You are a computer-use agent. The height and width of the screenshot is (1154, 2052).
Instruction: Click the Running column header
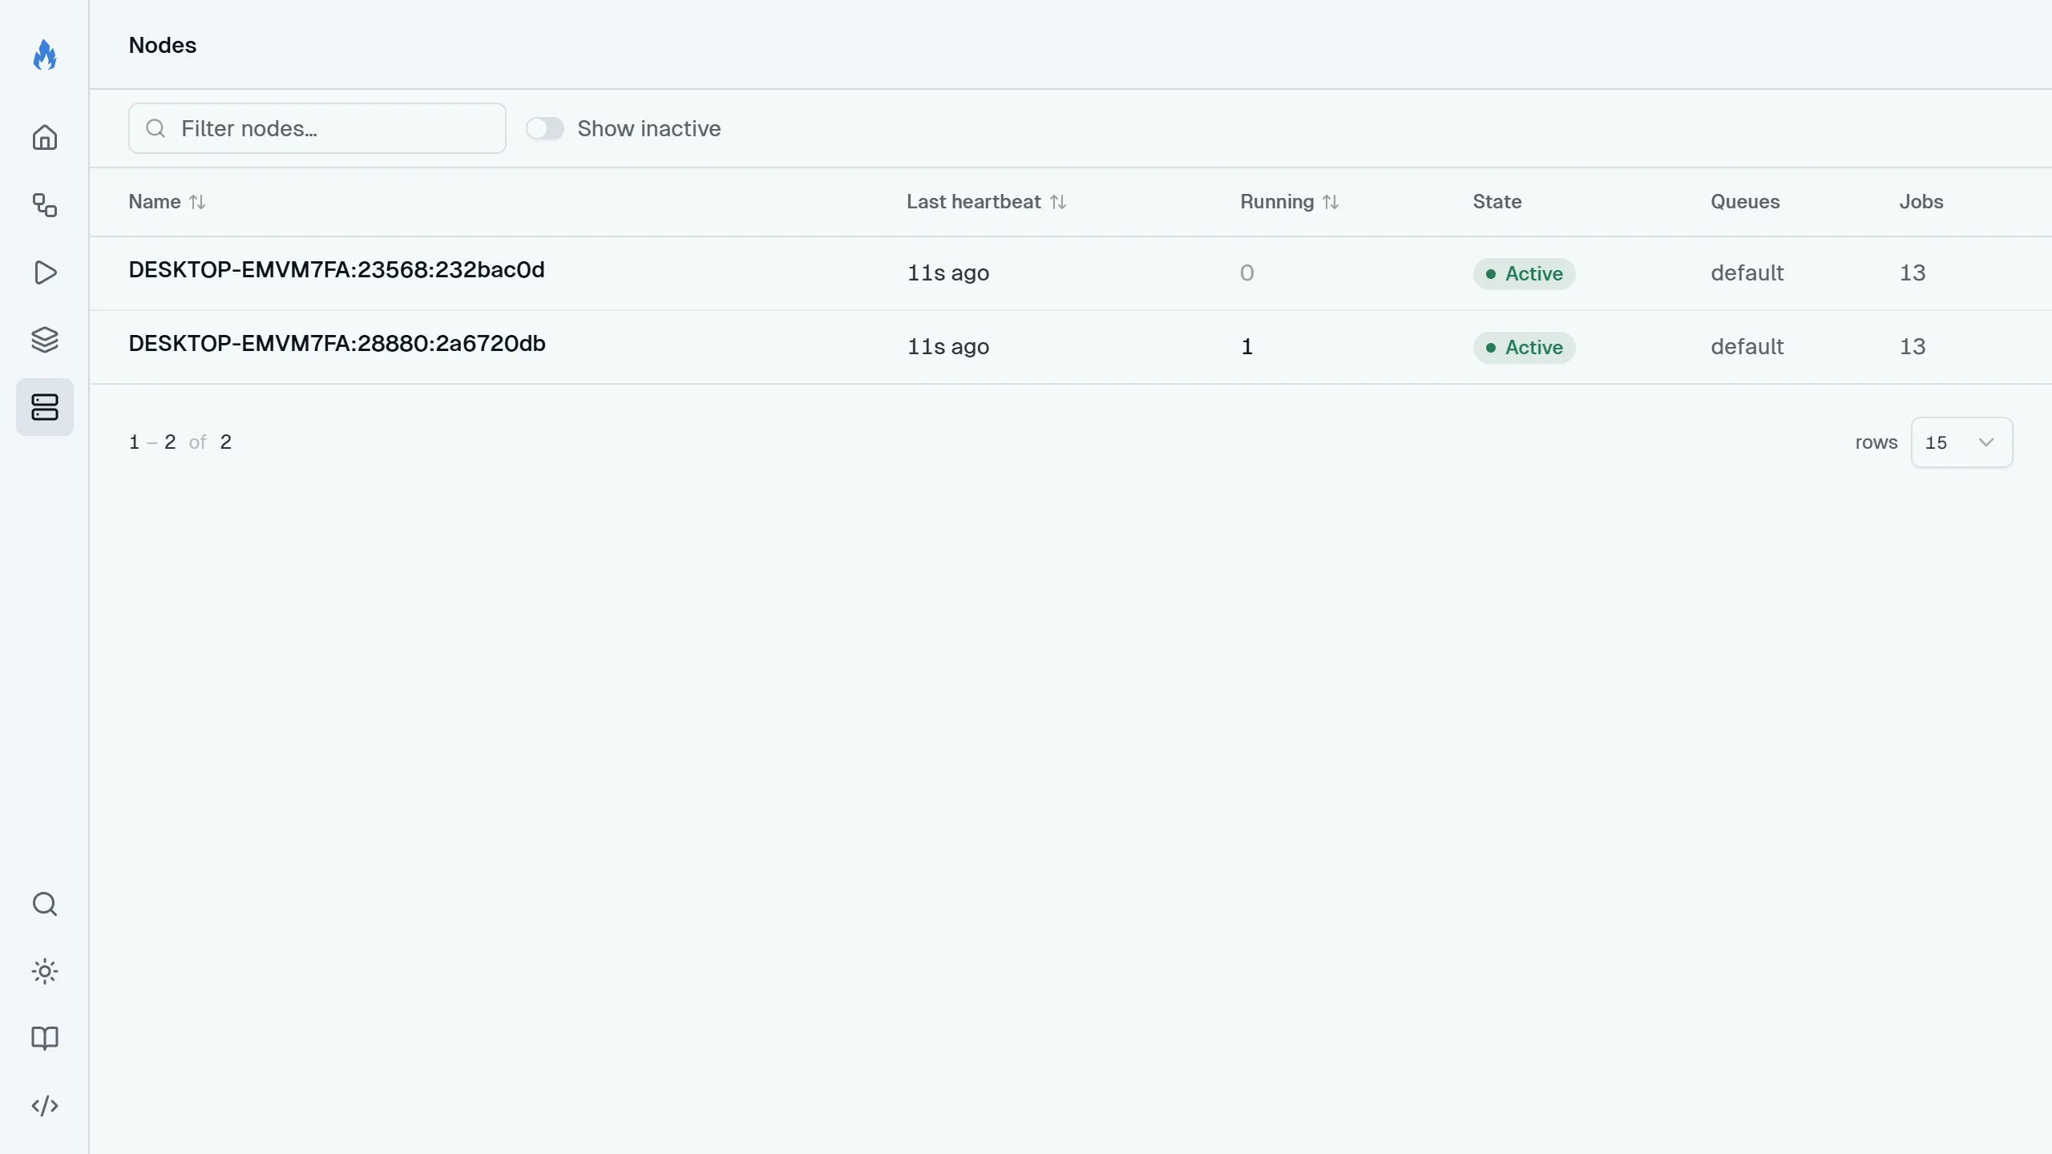[1277, 202]
